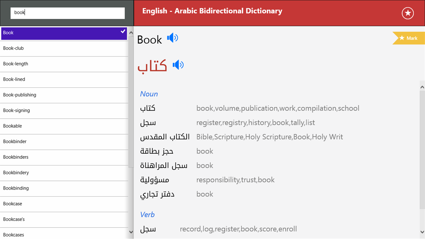425x239 pixels.
Task: Click Arabic word الكتاب المقدس
Action: (x=165, y=137)
